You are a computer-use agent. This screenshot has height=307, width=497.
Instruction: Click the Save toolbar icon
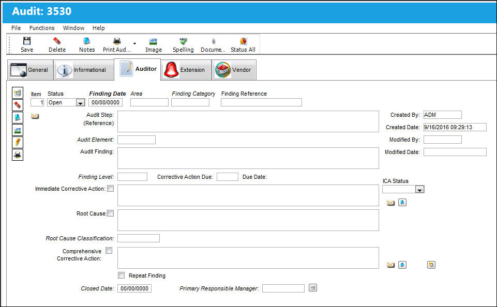[x=27, y=41]
